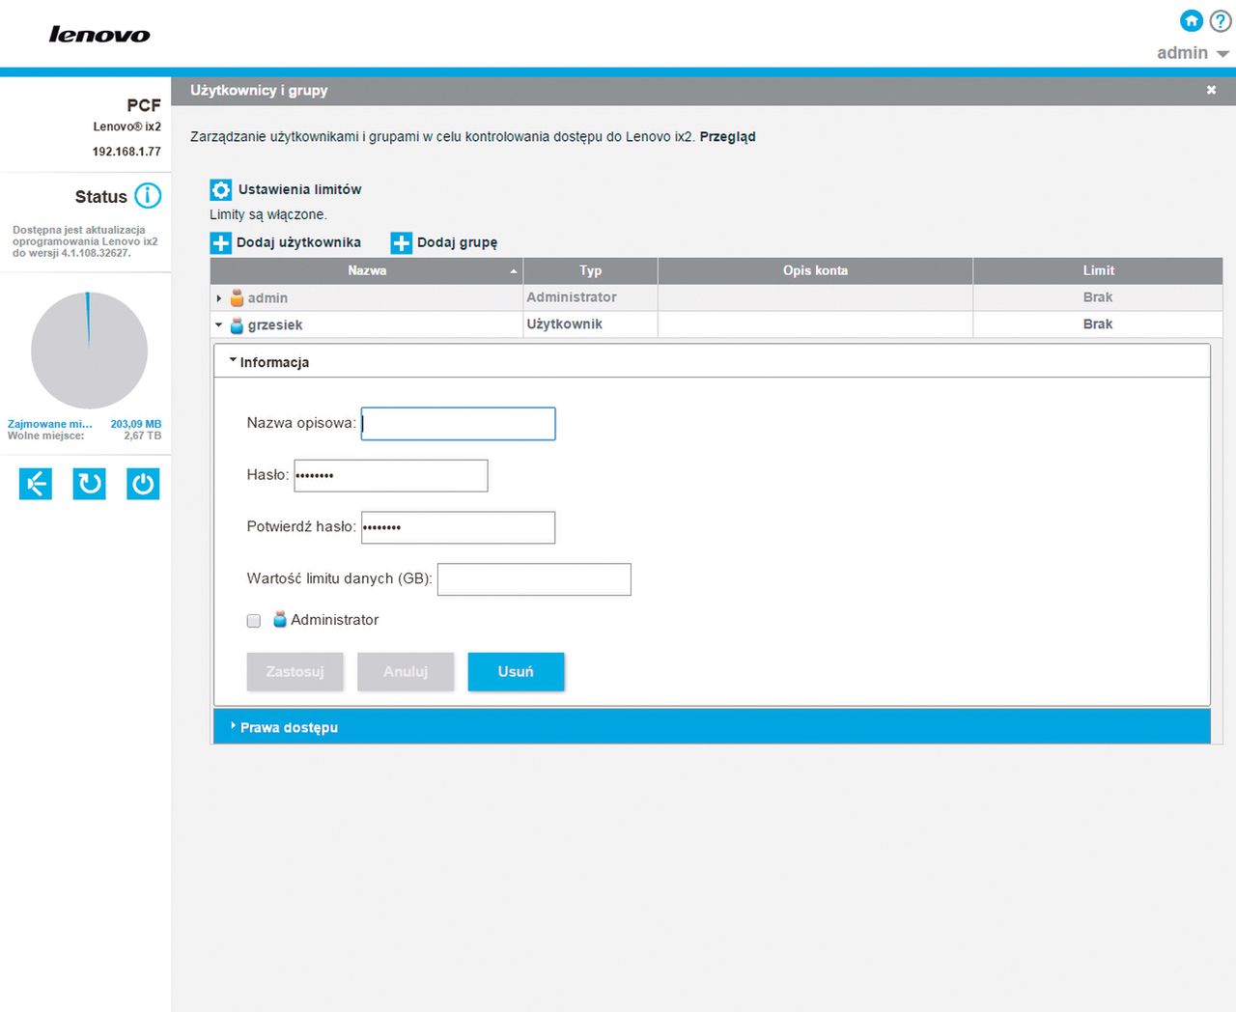Click Brak limit in admin row

tap(1098, 297)
